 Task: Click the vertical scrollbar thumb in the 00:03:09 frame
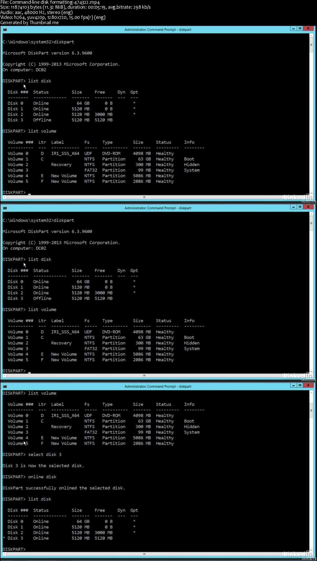click(x=311, y=223)
